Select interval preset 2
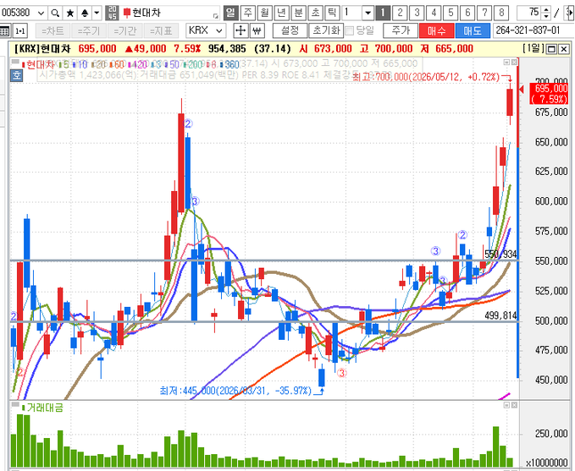The image size is (575, 471). click(400, 14)
